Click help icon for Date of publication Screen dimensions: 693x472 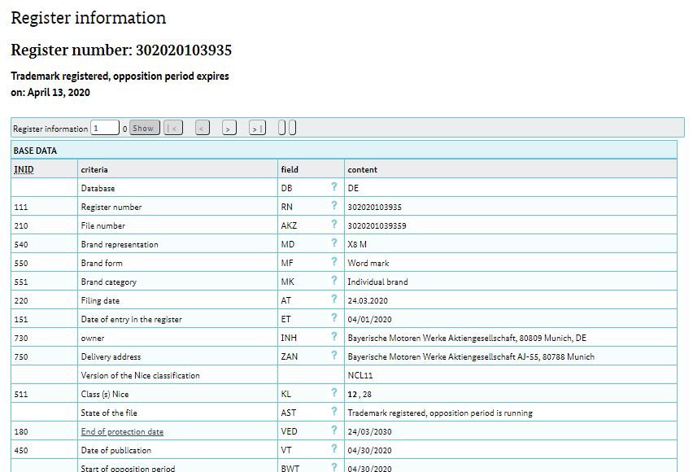333,449
